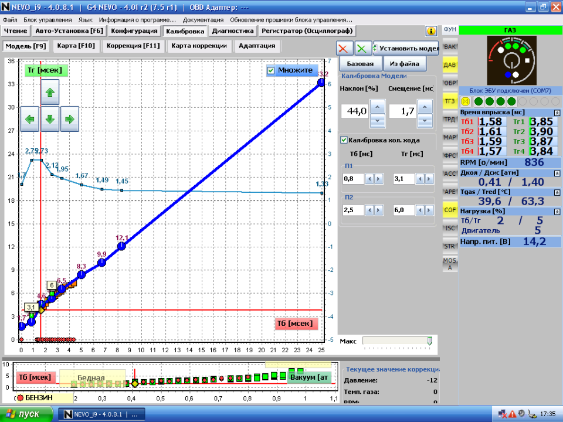Toggle the Множите checkbox on the graph

point(271,70)
